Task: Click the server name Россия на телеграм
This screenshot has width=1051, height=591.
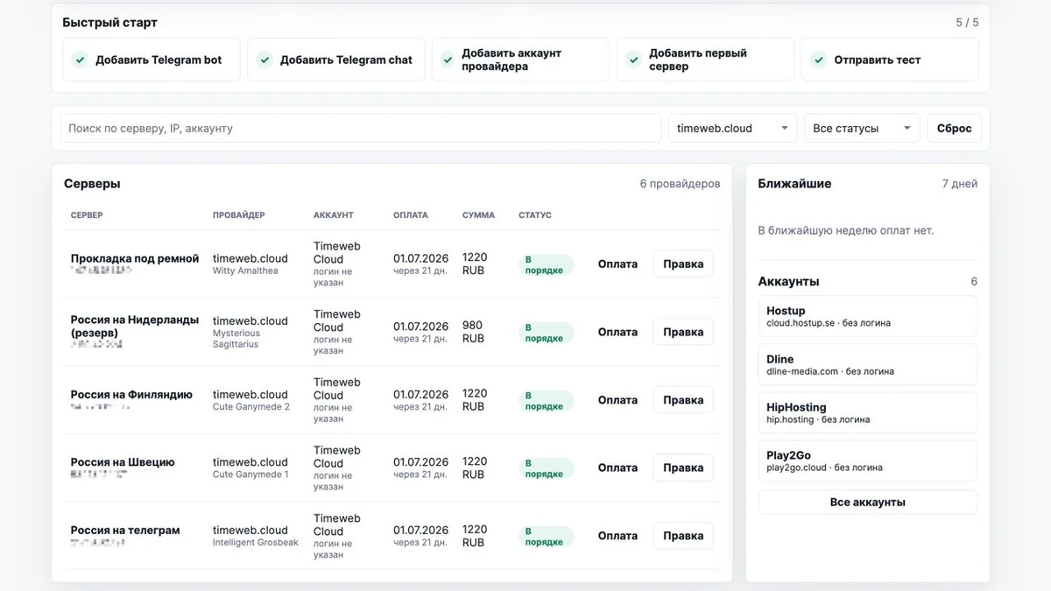Action: point(125,531)
